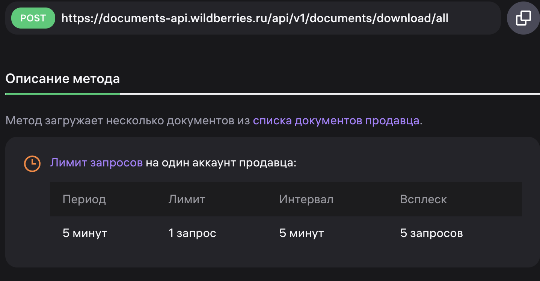540x281 pixels.
Task: Click the orange clock rate-limit icon
Action: (x=32, y=163)
